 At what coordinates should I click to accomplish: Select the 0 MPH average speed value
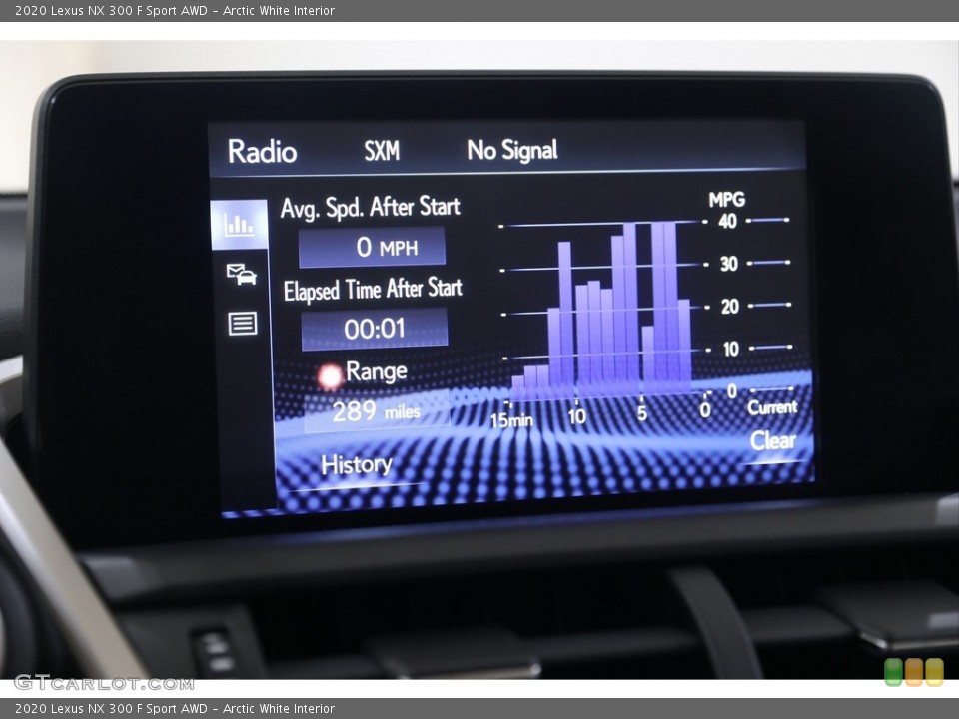372,247
